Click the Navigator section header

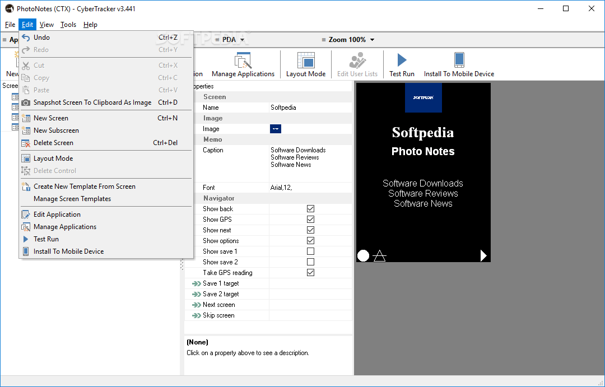tap(219, 198)
